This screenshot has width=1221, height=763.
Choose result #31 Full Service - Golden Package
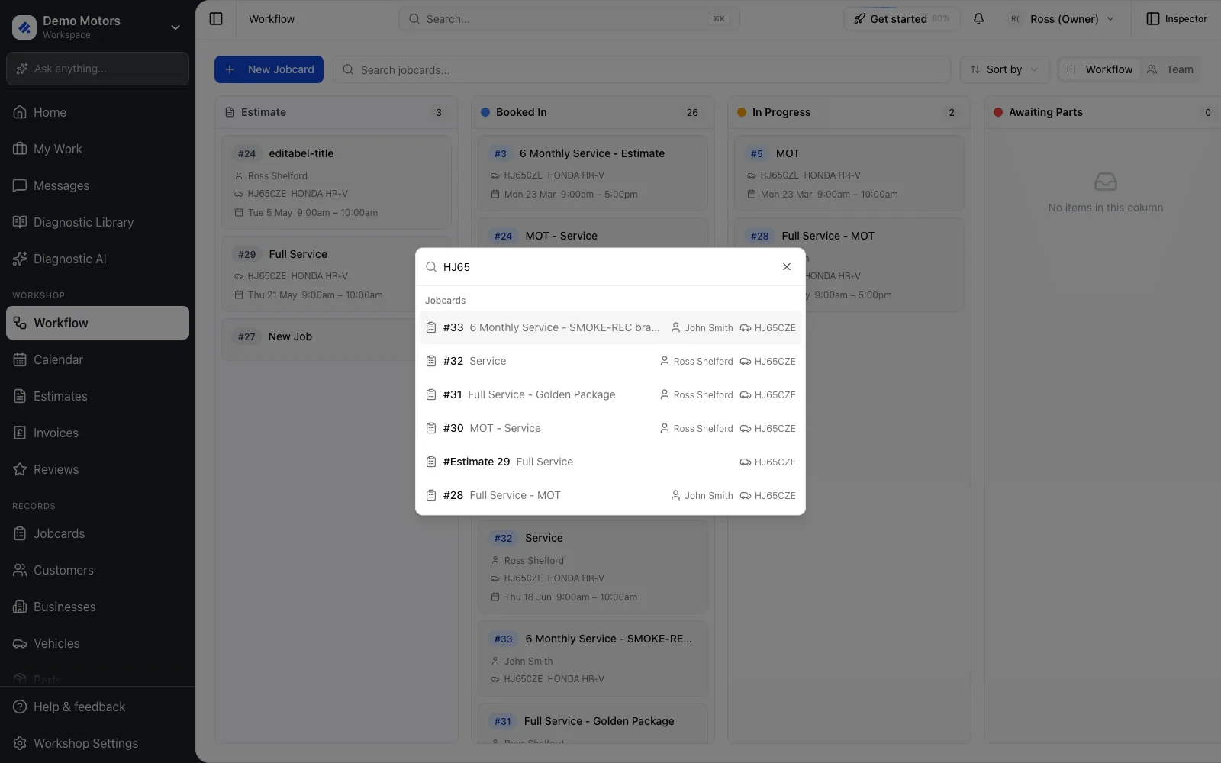[x=610, y=394]
